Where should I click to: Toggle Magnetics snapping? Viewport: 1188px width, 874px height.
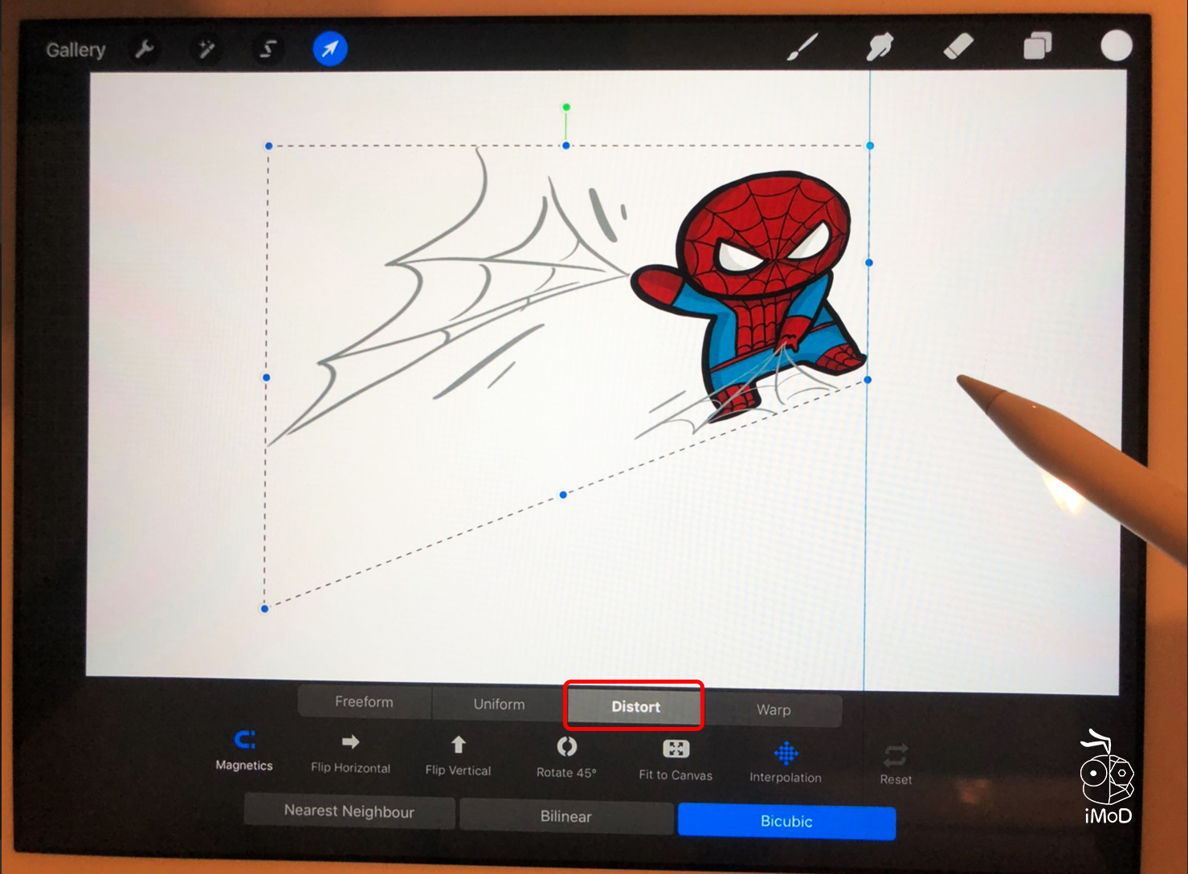click(244, 750)
